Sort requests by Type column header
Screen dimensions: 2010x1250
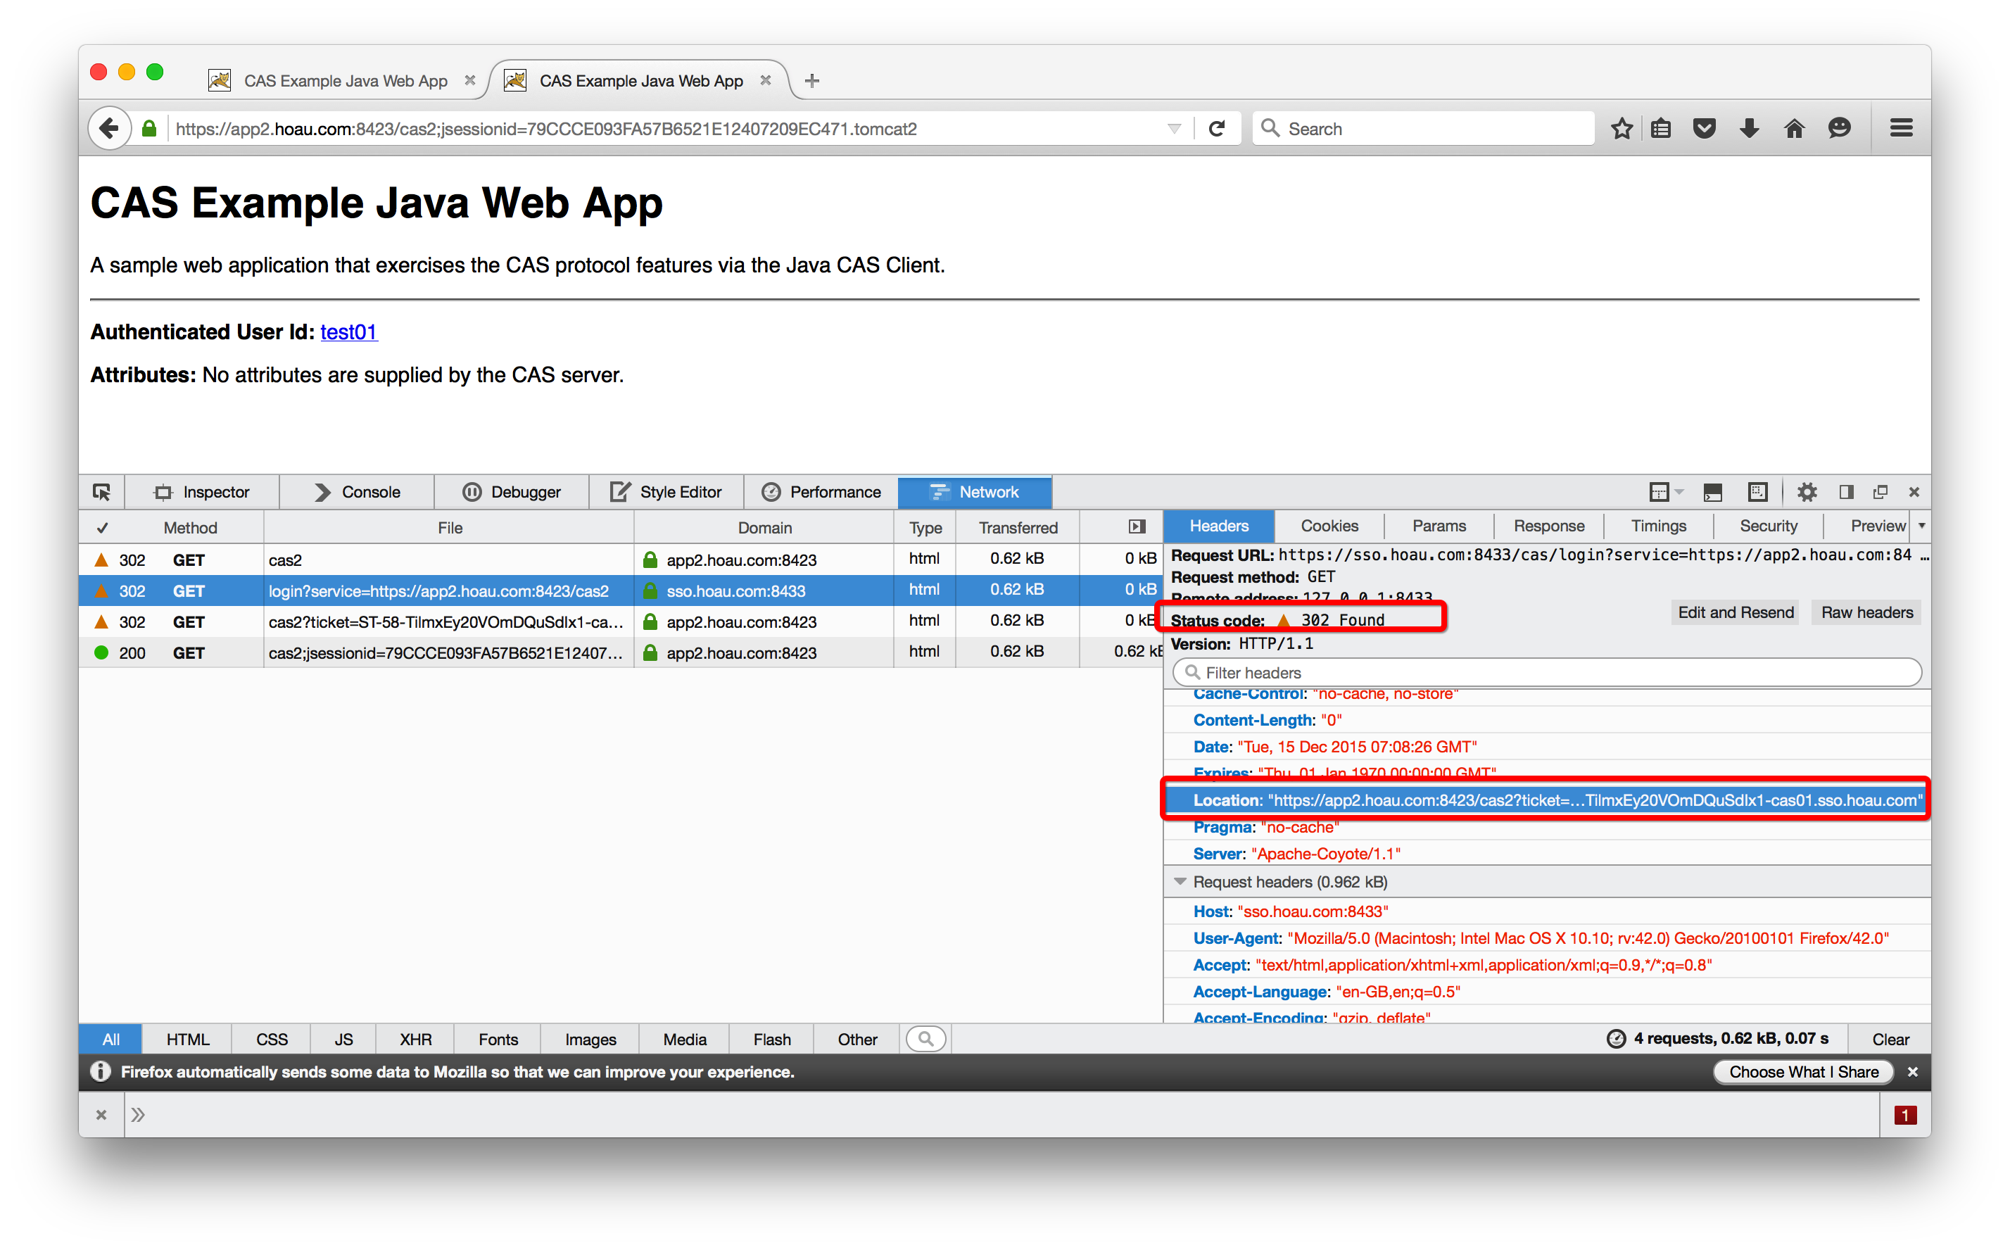(925, 527)
